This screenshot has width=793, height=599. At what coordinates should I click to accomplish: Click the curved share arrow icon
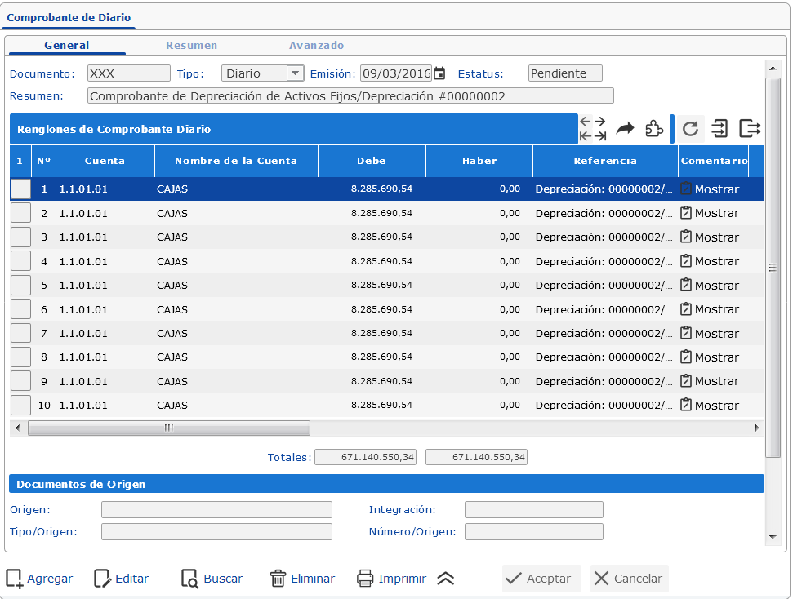[x=625, y=129]
